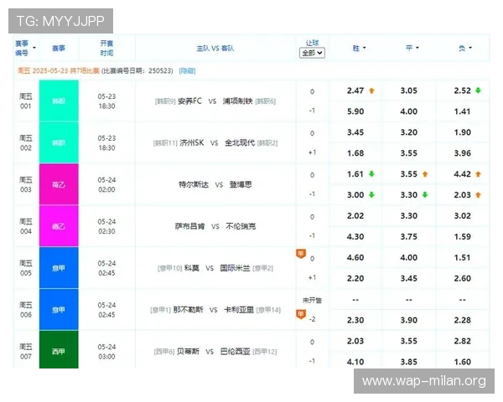Image resolution: width=503 pixels, height=402 pixels.
Task: Click the up arrow beside match 003's 2.03 loss odds
Action: [478, 195]
